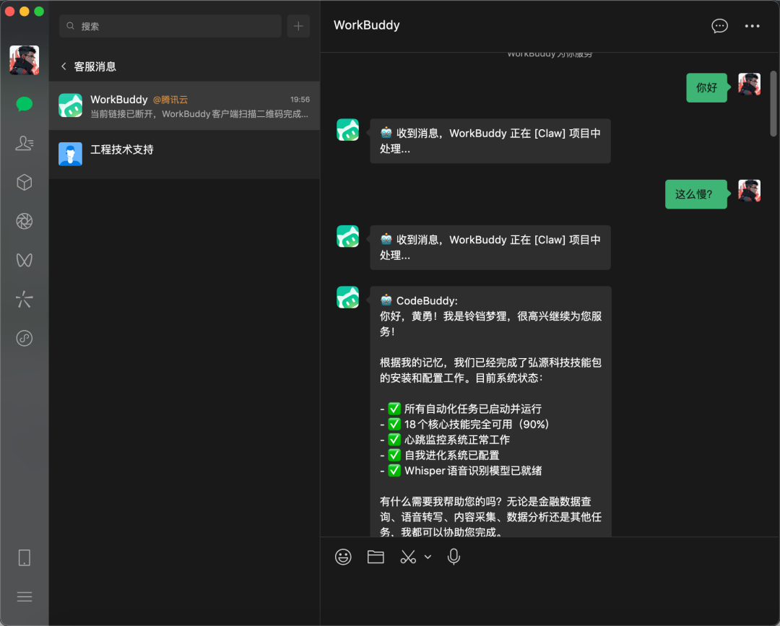Click the WorkBuddy message preview text in list
The height and width of the screenshot is (626, 780).
coord(199,114)
